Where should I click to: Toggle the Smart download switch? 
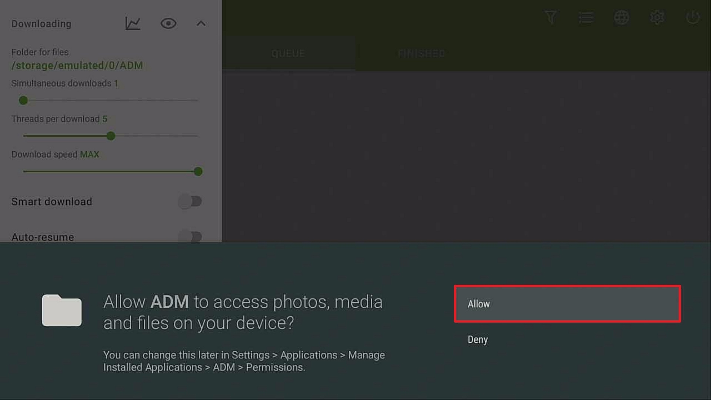click(190, 201)
